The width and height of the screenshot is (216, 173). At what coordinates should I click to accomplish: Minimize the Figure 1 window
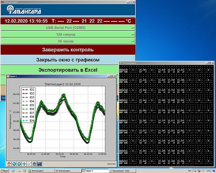[x=109, y=76]
